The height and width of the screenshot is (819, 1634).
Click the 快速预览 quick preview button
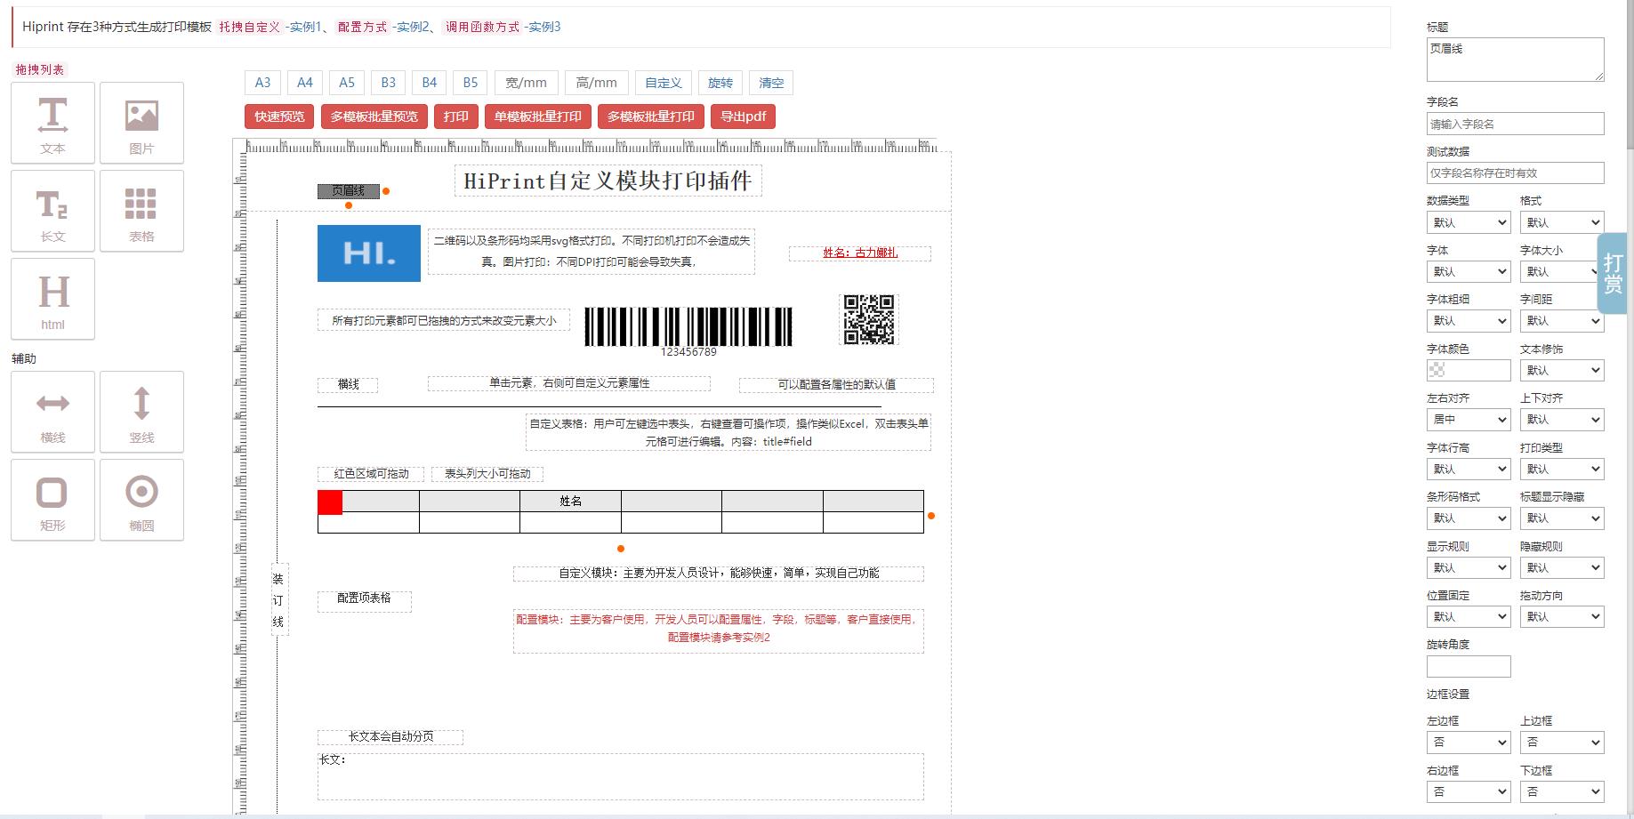(279, 116)
